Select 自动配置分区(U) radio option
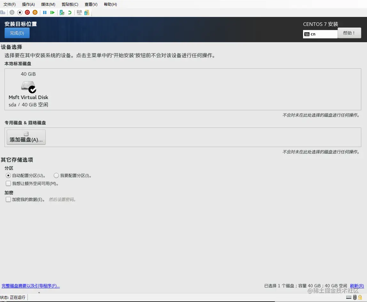 click(x=8, y=175)
